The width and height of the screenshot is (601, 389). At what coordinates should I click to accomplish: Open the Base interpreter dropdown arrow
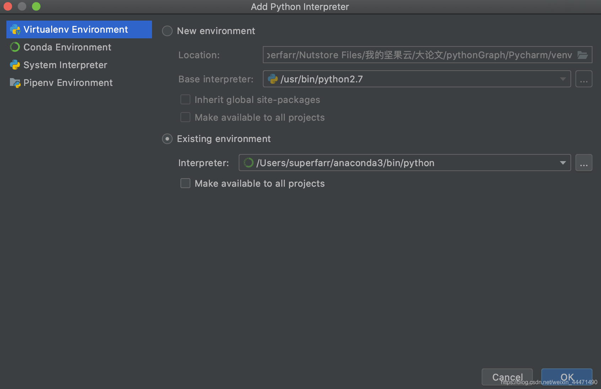(x=563, y=79)
